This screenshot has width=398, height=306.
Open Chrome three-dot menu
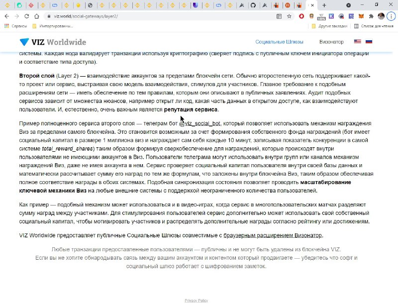(391, 16)
